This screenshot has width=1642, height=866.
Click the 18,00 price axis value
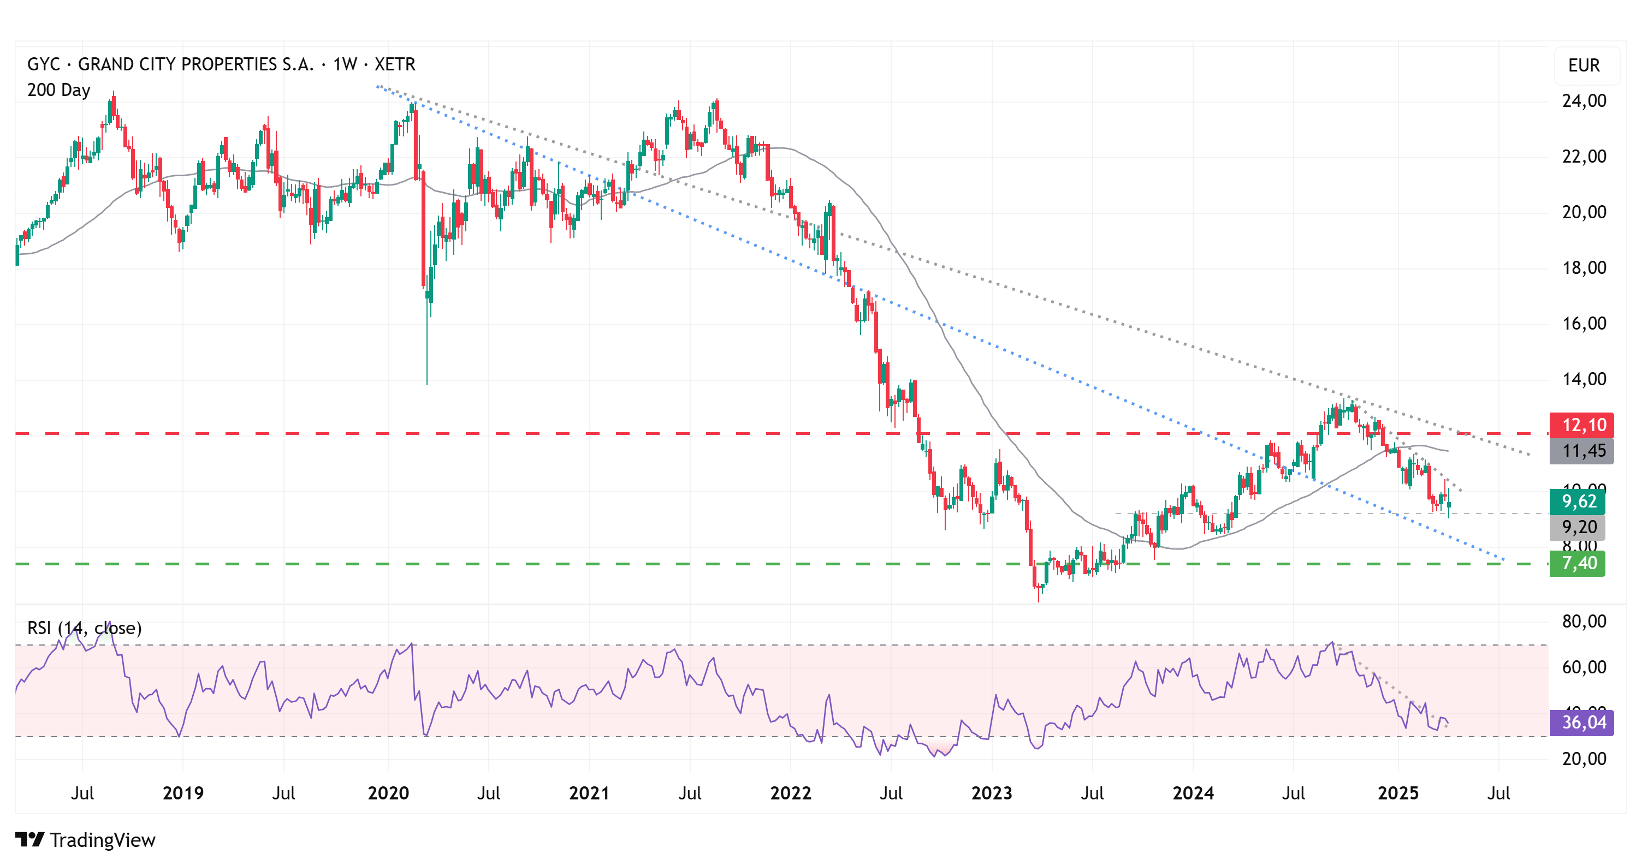point(1584,268)
